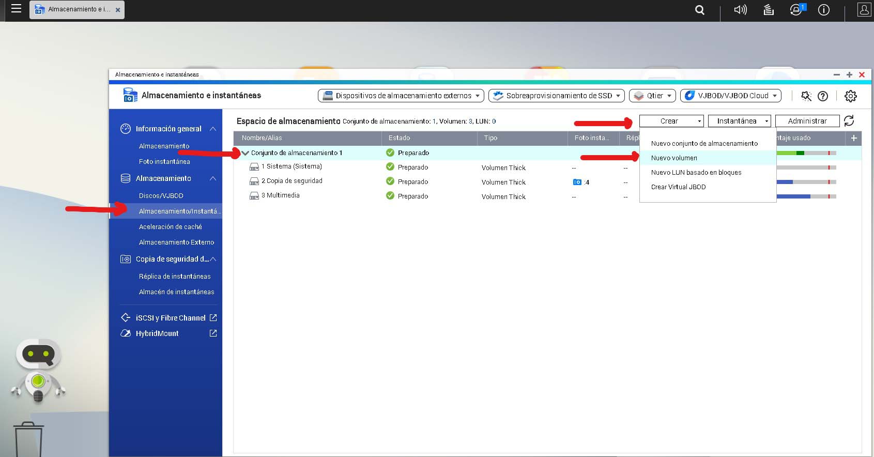
Task: Collapse Conjunto de almacenamiento 1 tree
Action: coord(245,153)
